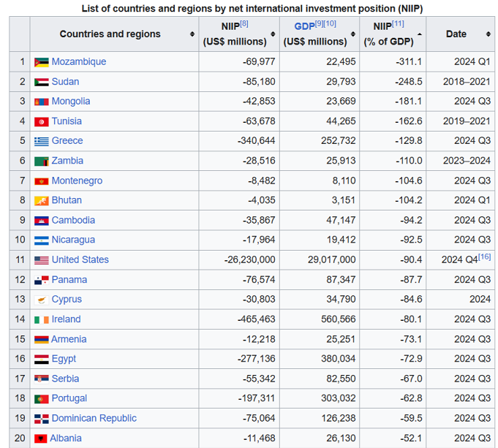
Task: Select Sudan date cell 2018–2021
Action: 467,82
